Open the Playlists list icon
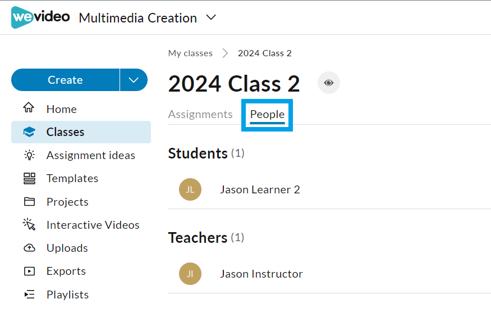This screenshot has height=326, width=491. click(x=29, y=295)
